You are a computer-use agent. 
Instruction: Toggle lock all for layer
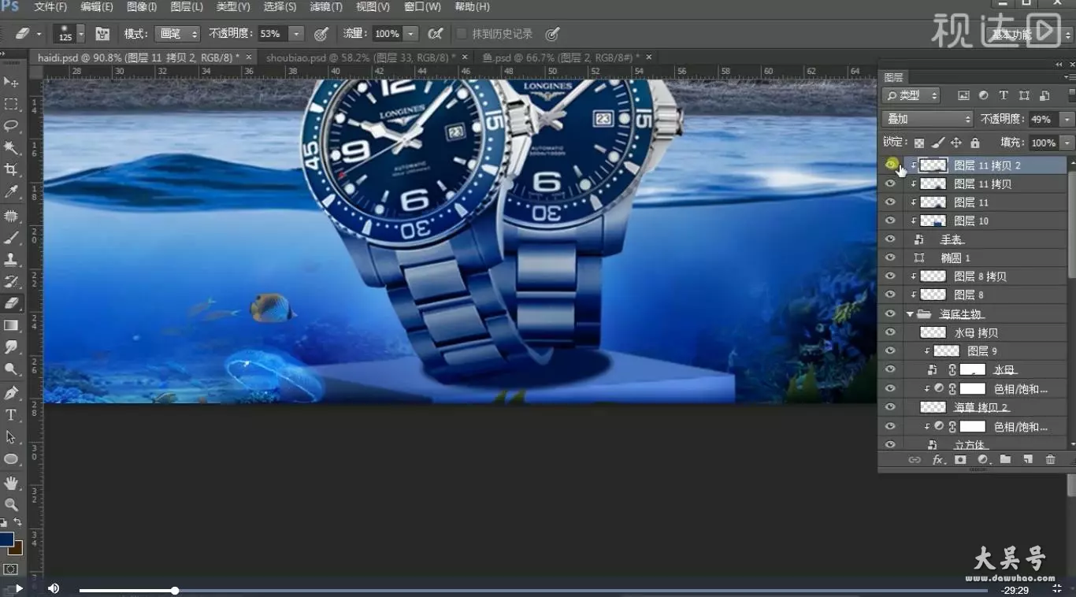click(975, 143)
